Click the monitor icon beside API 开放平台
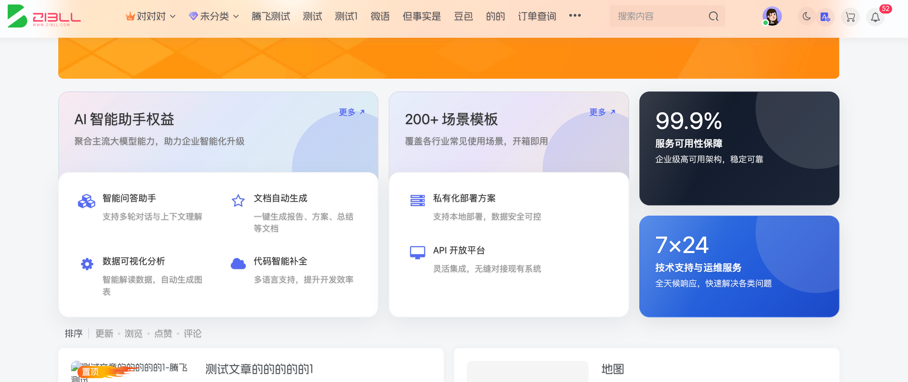The width and height of the screenshot is (908, 382). [x=418, y=252]
